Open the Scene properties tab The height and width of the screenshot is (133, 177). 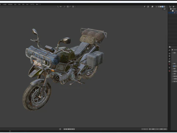click(170, 61)
